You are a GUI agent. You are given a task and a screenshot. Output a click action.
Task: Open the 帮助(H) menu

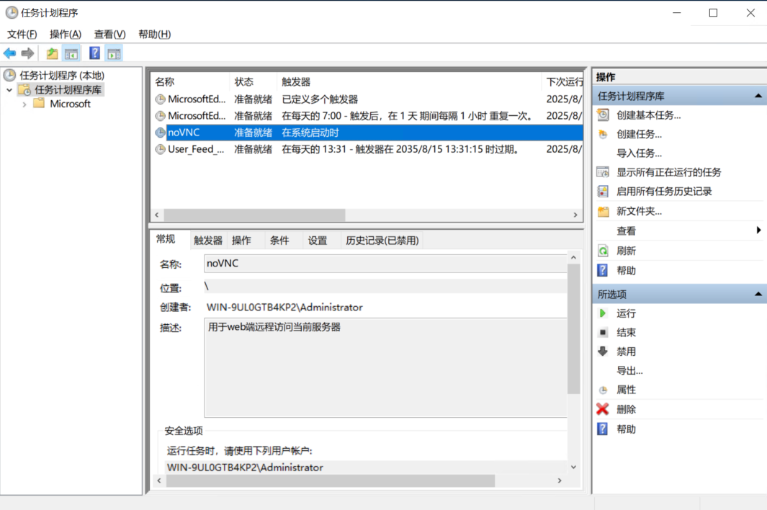click(155, 35)
